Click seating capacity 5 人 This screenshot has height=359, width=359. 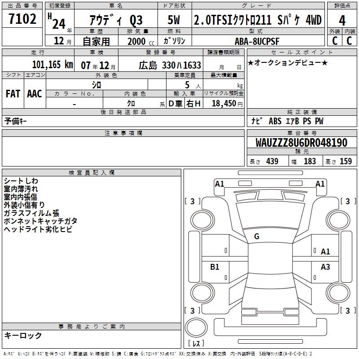point(193,85)
